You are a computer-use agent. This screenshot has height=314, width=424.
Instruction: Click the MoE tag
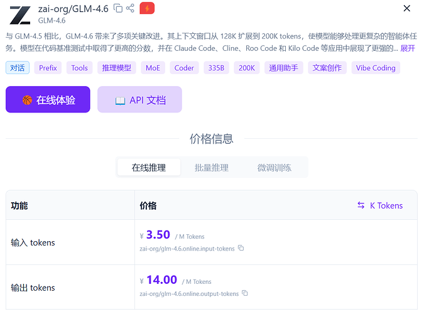pos(153,68)
